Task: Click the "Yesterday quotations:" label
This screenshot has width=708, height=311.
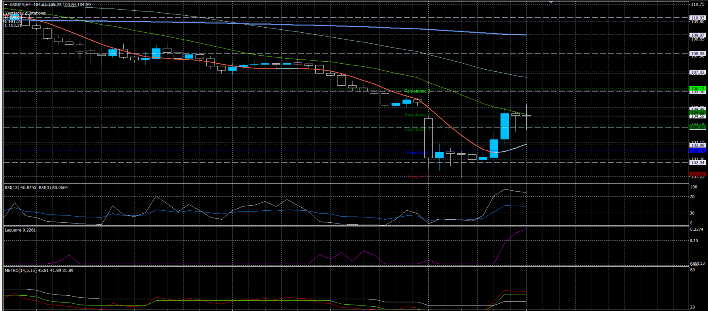Action: coord(26,13)
